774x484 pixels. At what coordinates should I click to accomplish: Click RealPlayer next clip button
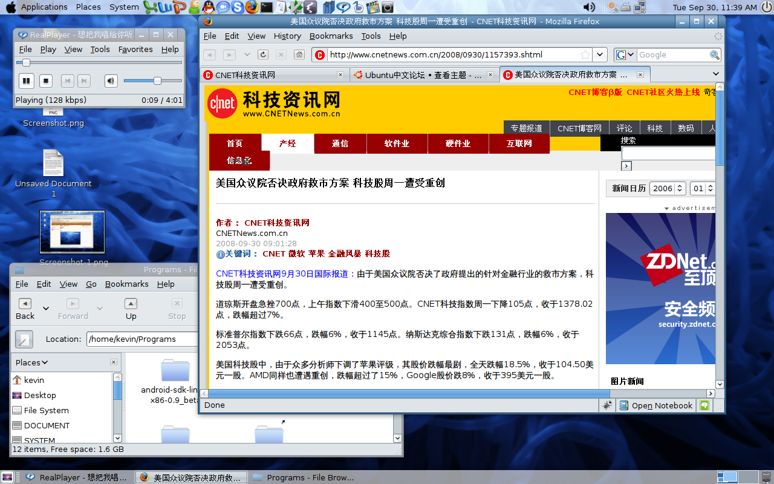tap(84, 80)
